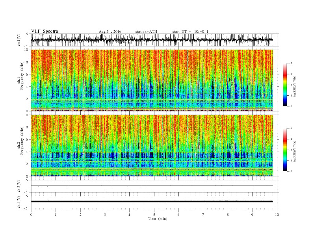Click the "VLF Spectra" plot title
Screen dimensions: 312x241
pos(45,31)
